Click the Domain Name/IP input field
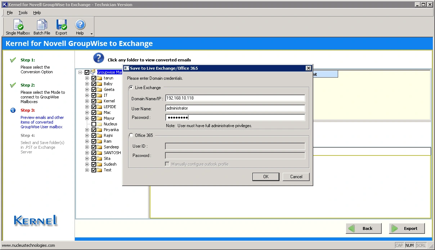Viewport: 435px width, 250px height. (235, 98)
